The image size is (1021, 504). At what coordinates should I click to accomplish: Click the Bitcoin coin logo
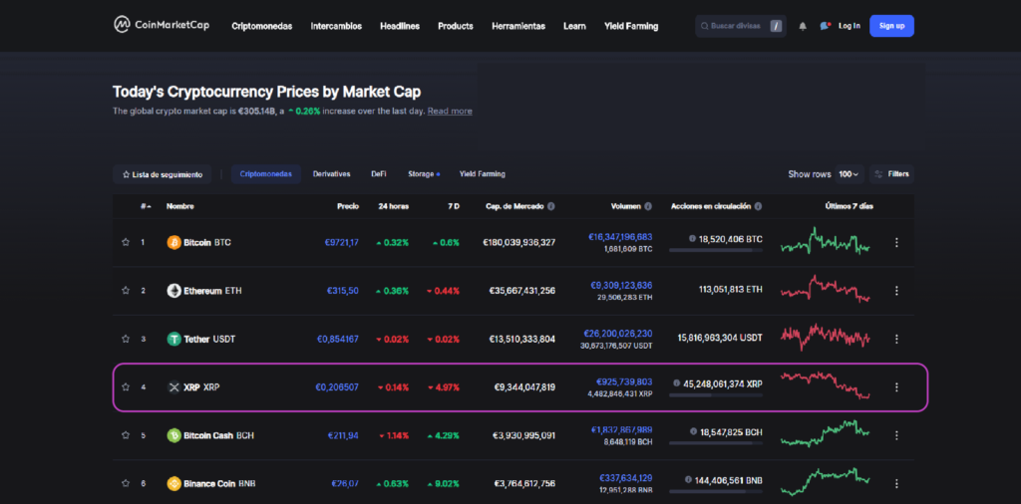coord(173,242)
